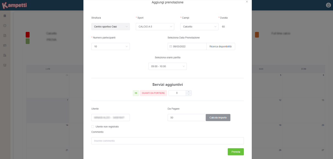Screen dimensions: 333x159
Task: Open the Campi dropdown showing Calcetto
Action: click(x=199, y=27)
